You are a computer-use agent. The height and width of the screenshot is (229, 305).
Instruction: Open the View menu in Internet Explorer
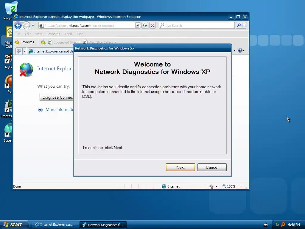(x=38, y=34)
